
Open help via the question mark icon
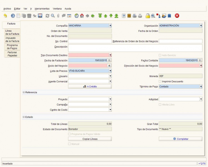pyautogui.click(x=13, y=16)
